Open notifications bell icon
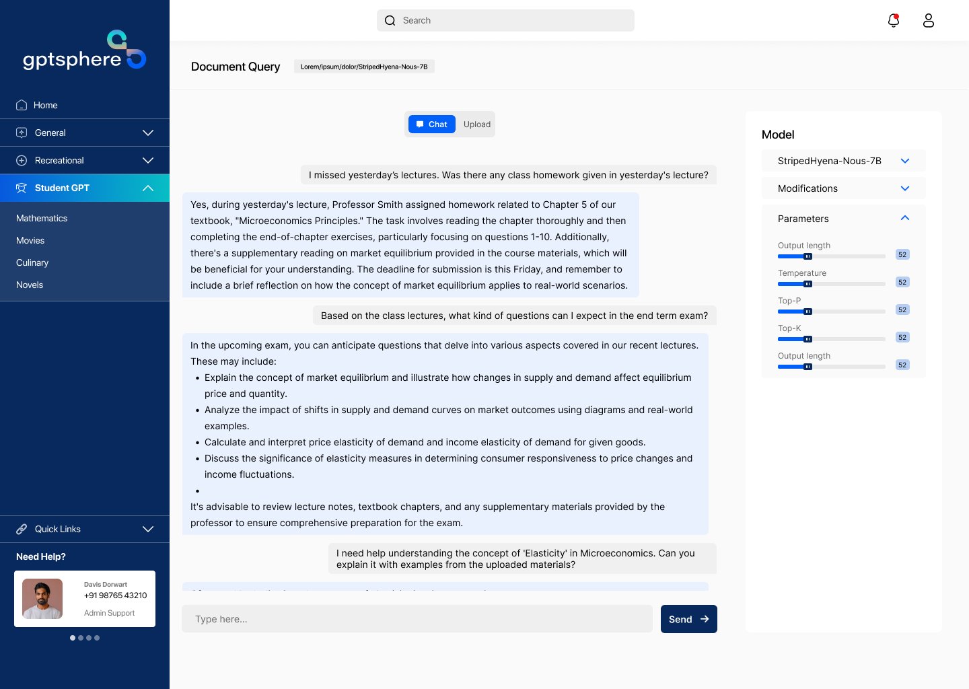969x689 pixels. (894, 20)
